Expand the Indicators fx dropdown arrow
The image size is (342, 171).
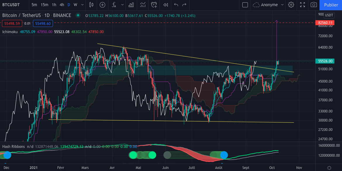click(x=122, y=5)
